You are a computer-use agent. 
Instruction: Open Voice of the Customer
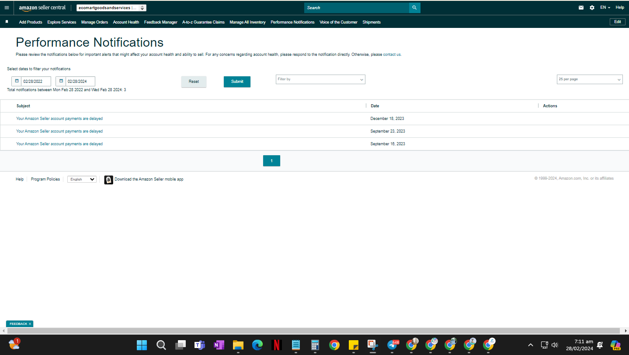pos(338,22)
